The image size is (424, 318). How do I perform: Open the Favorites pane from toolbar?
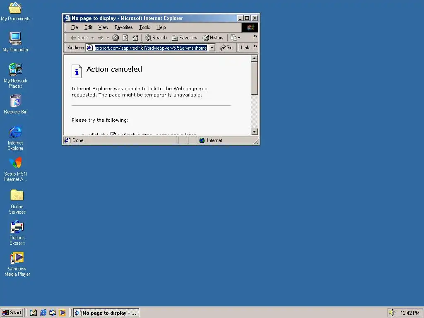(185, 38)
